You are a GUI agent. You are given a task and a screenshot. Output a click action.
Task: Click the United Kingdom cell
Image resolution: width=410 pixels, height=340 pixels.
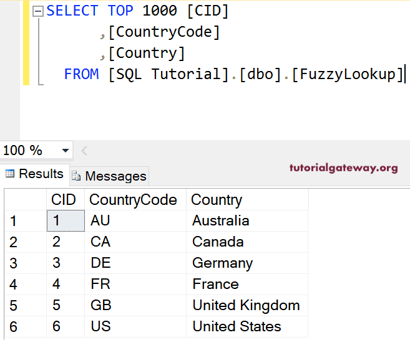[247, 305]
